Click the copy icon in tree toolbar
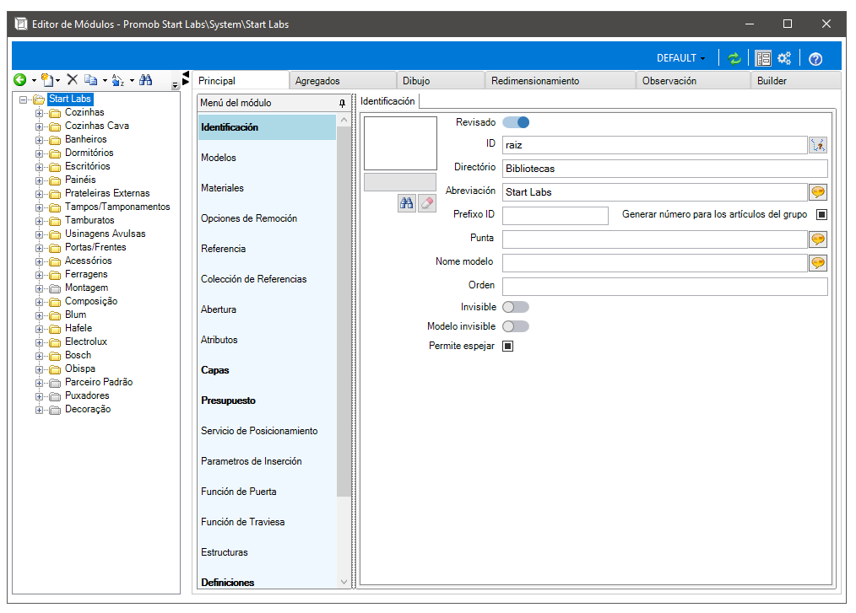This screenshot has width=856, height=613. pyautogui.click(x=90, y=80)
